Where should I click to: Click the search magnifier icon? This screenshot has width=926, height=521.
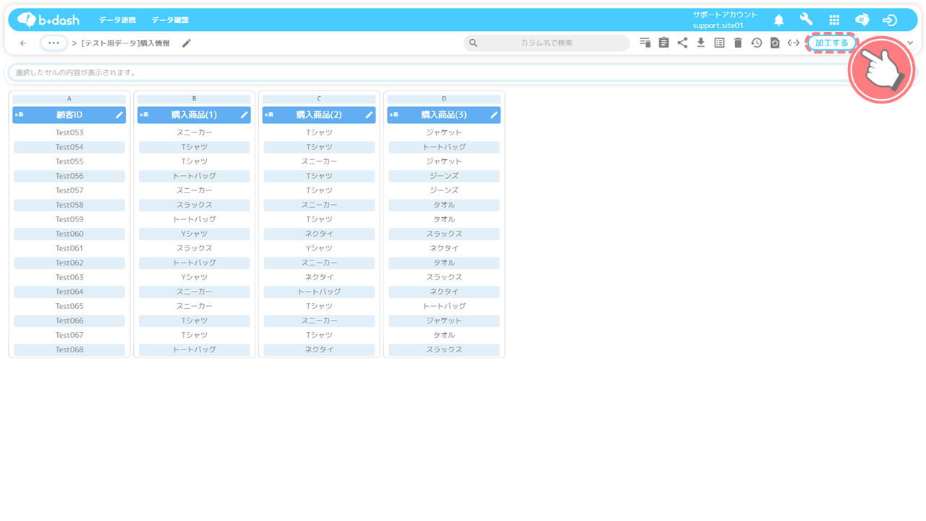pos(473,43)
